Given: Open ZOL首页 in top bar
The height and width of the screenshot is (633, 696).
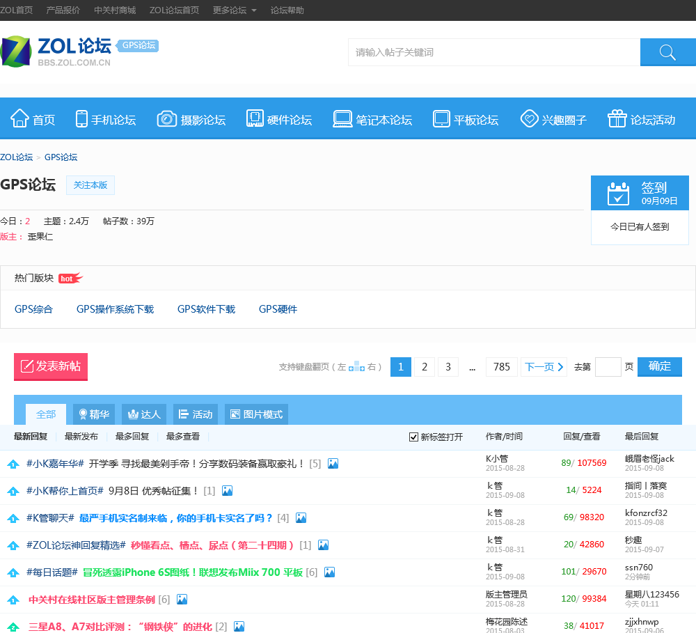Looking at the screenshot, I should [x=17, y=10].
